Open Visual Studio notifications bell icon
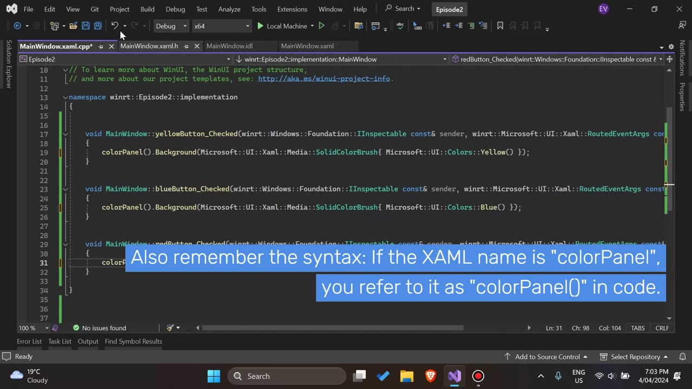The image size is (692, 389). coord(682,357)
